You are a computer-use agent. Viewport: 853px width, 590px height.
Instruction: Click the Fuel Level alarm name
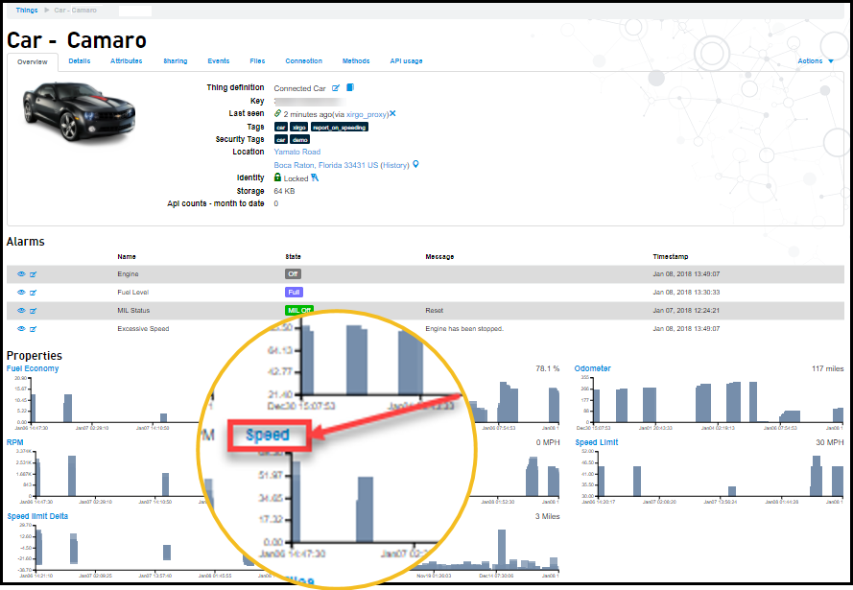click(132, 292)
